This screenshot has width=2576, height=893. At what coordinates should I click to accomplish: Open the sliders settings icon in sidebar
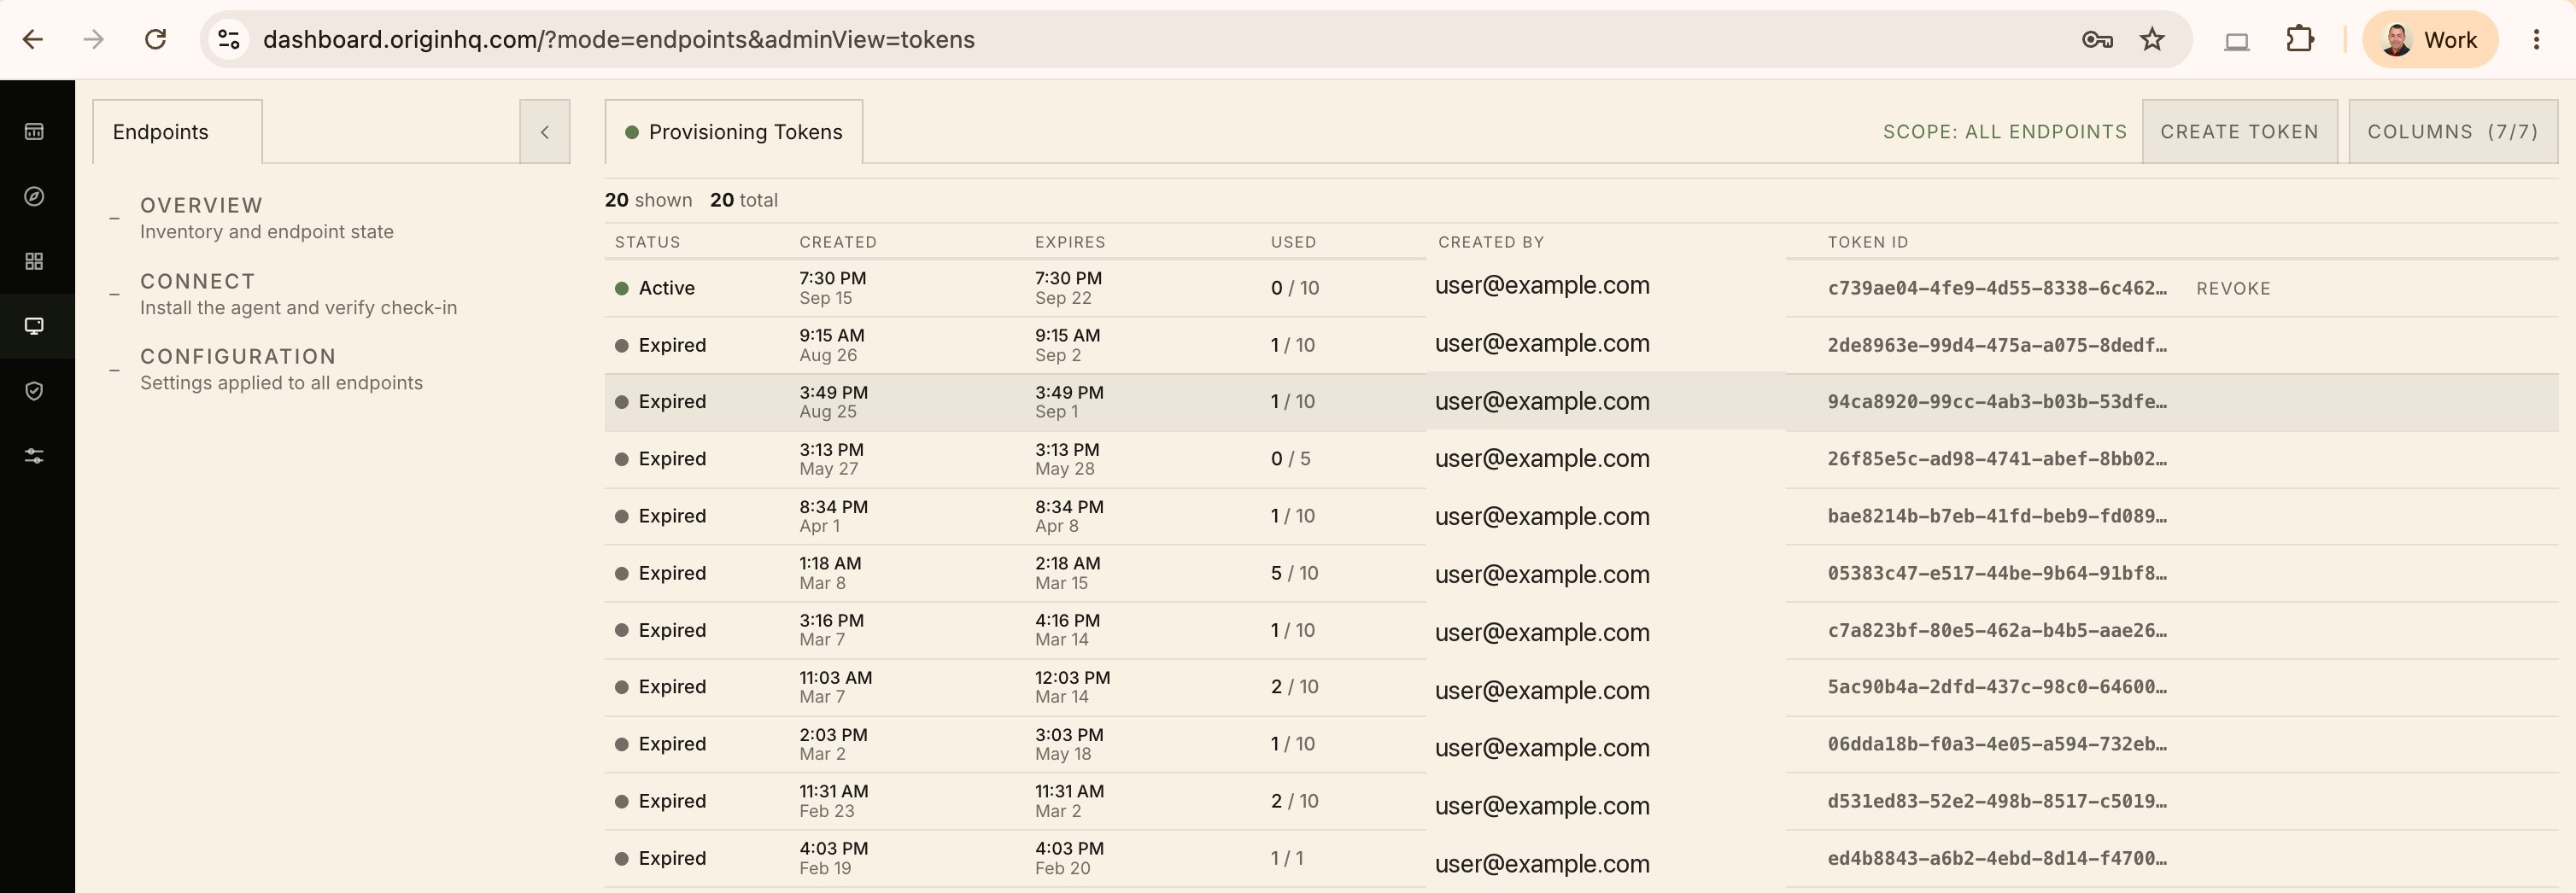34,456
